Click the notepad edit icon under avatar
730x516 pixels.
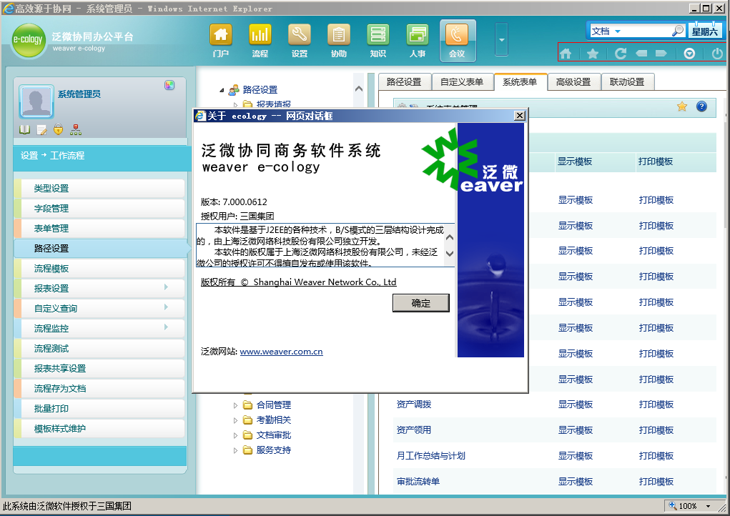(42, 130)
